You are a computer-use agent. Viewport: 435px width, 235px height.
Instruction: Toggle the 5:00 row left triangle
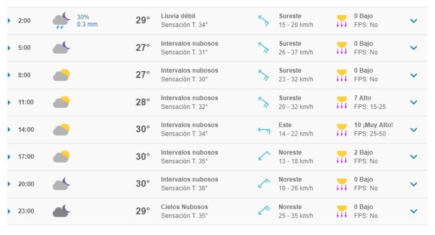click(9, 48)
